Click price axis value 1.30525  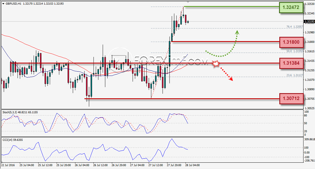[310, 108]
